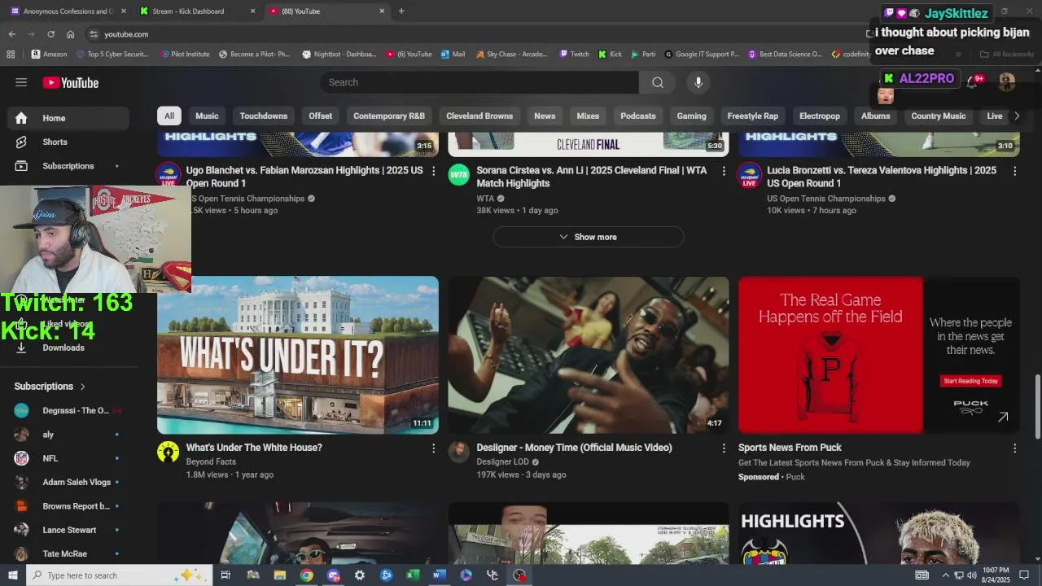
Task: Select the Podcasts filter chip
Action: [638, 116]
